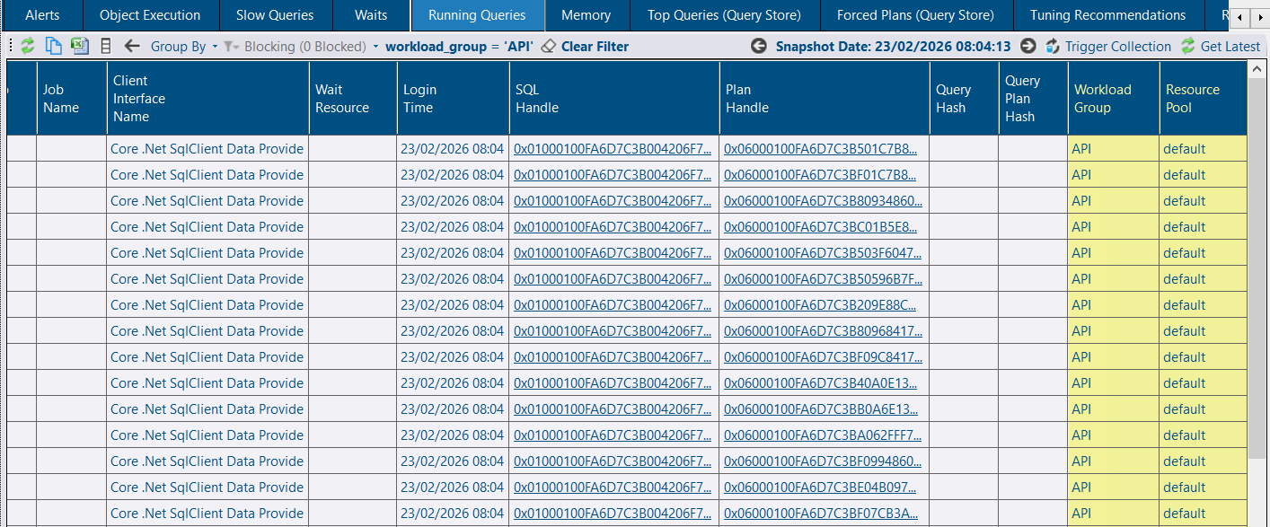
Task: Export grid with the Excel icon
Action: 80,46
